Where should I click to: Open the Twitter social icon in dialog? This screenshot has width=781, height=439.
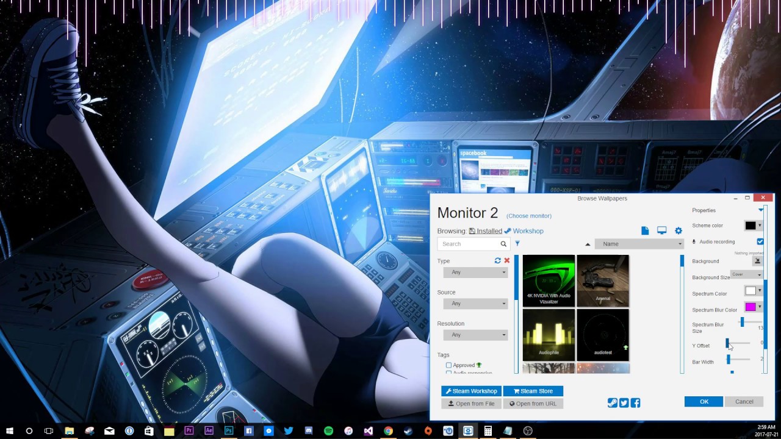point(624,402)
